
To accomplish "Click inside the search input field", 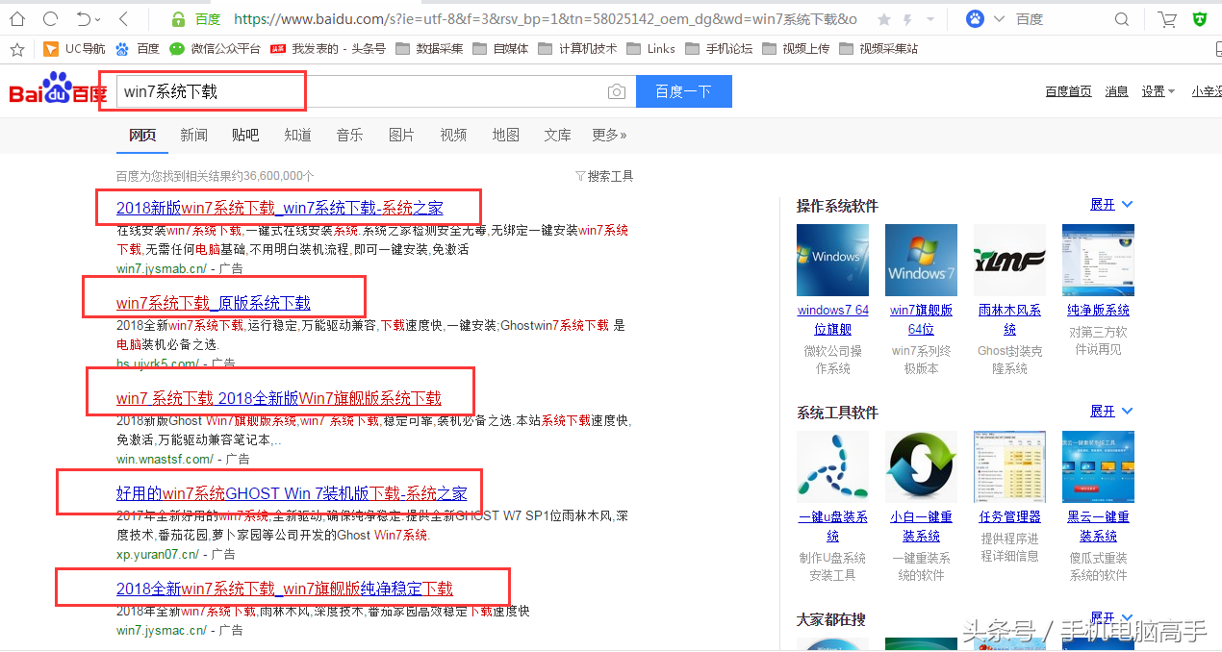I will pyautogui.click(x=289, y=91).
